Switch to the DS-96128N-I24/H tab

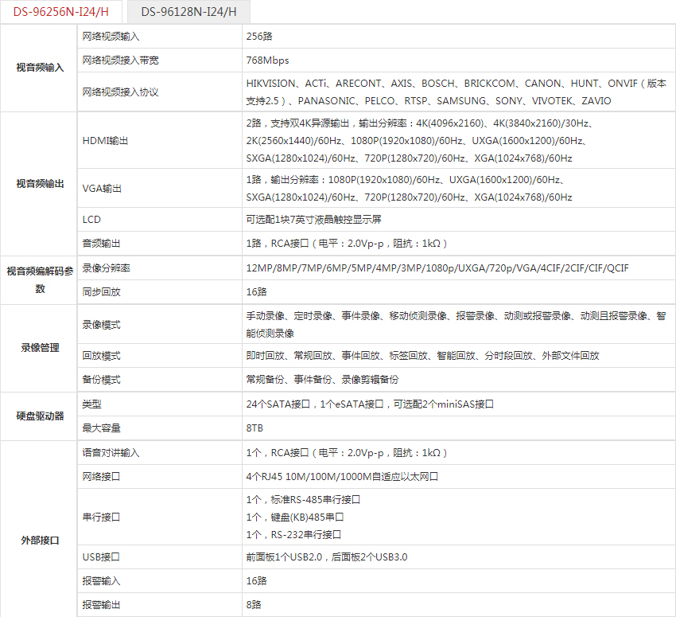[188, 12]
